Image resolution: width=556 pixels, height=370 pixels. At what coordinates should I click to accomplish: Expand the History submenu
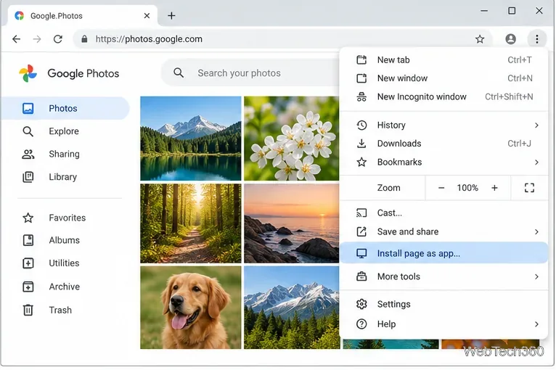pyautogui.click(x=443, y=125)
